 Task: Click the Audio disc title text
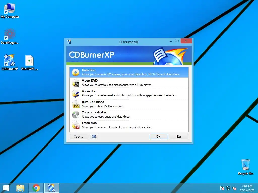coord(89,91)
